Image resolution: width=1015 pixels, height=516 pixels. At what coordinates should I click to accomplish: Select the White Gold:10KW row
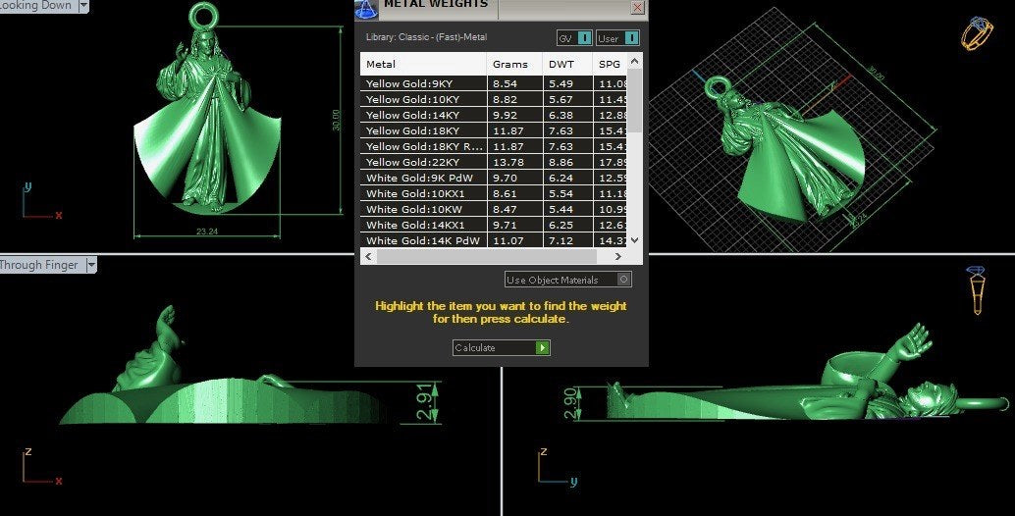pos(493,209)
